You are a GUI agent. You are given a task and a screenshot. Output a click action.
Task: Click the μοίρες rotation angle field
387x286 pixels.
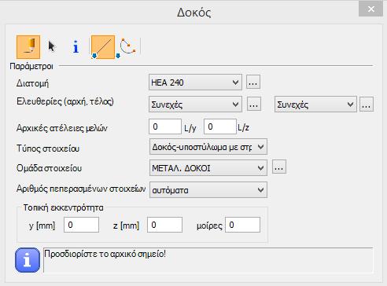(242, 225)
